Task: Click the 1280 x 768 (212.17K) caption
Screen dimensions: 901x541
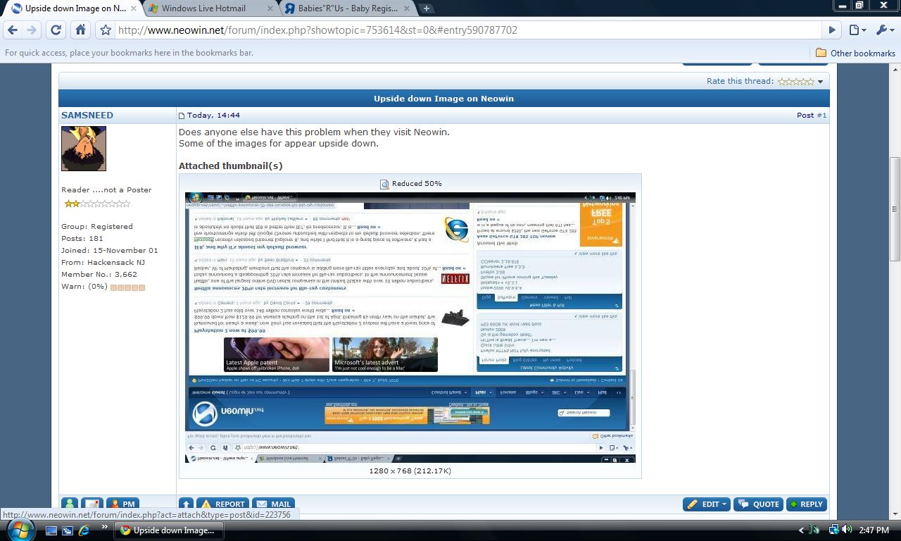Action: (x=410, y=471)
